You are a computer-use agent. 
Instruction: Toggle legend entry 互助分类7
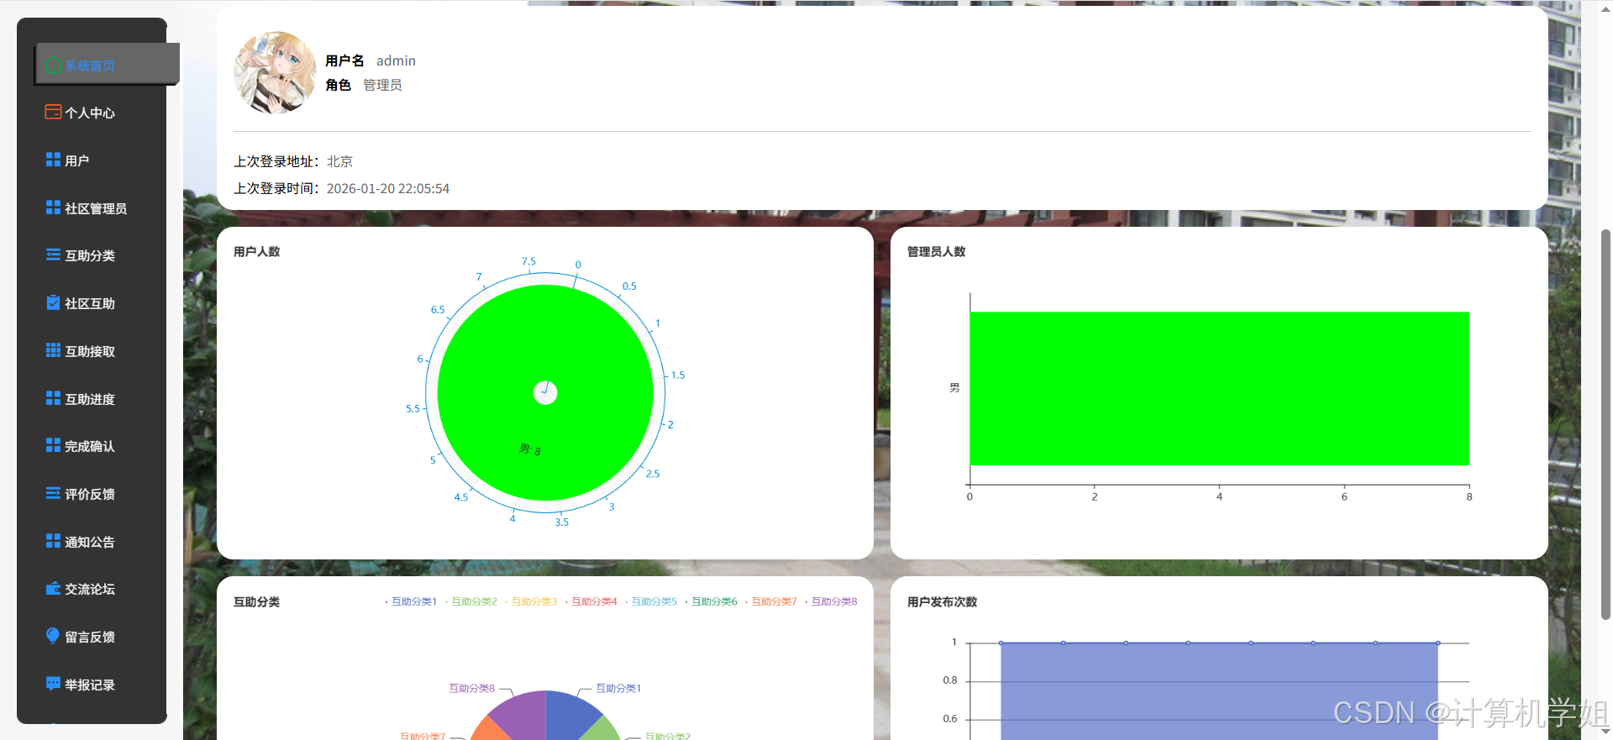click(771, 601)
